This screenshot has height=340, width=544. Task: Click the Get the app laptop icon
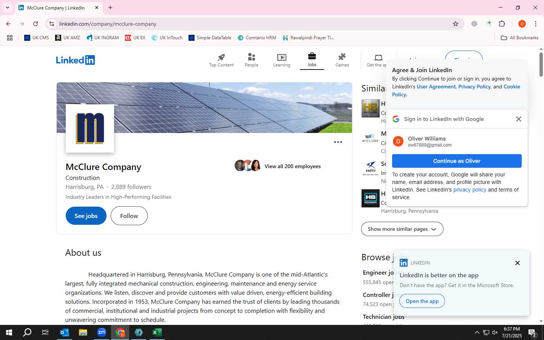click(x=379, y=57)
